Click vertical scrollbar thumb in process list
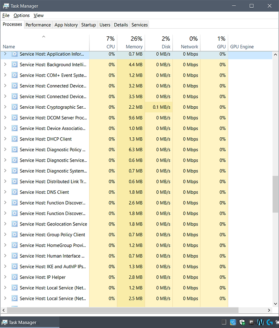Image resolution: width=279 pixels, height=328 pixels. (275, 194)
